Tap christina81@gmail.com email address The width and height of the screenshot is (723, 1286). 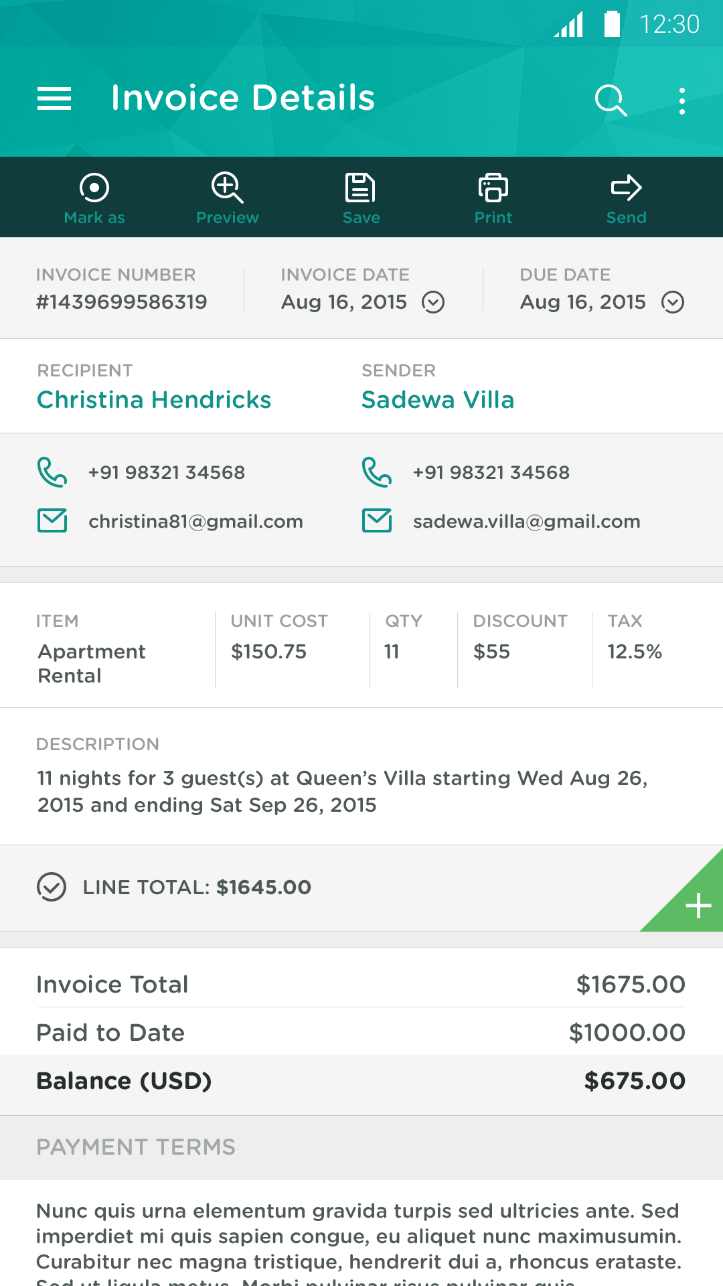[195, 521]
